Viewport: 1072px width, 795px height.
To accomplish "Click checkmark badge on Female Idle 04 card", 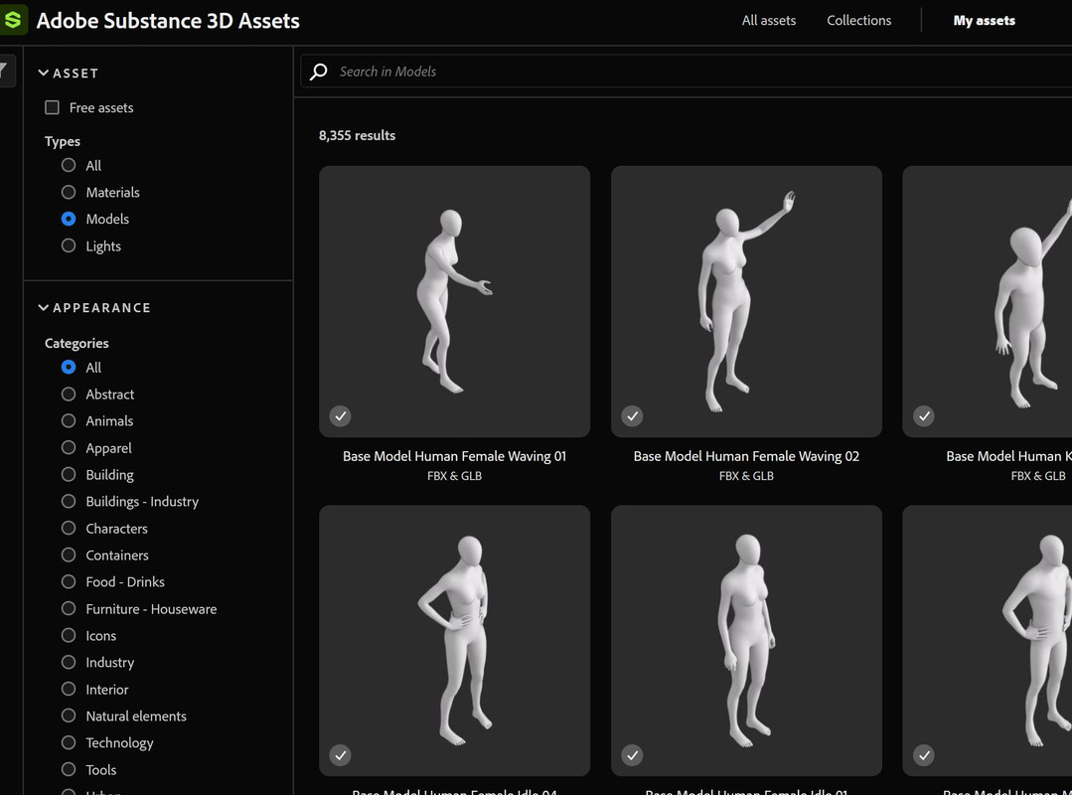I will (x=341, y=754).
